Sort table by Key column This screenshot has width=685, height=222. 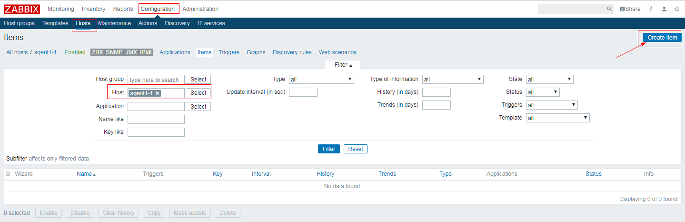(x=218, y=174)
